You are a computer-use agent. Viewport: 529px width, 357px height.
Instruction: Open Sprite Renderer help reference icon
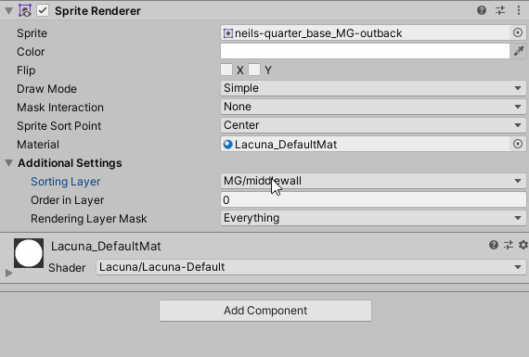(x=482, y=10)
